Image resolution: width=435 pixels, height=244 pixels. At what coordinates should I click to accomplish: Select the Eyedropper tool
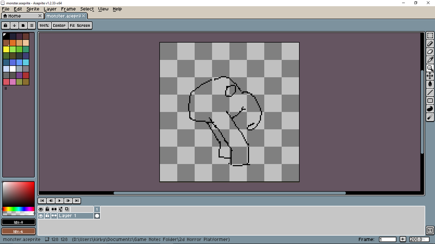click(x=430, y=60)
